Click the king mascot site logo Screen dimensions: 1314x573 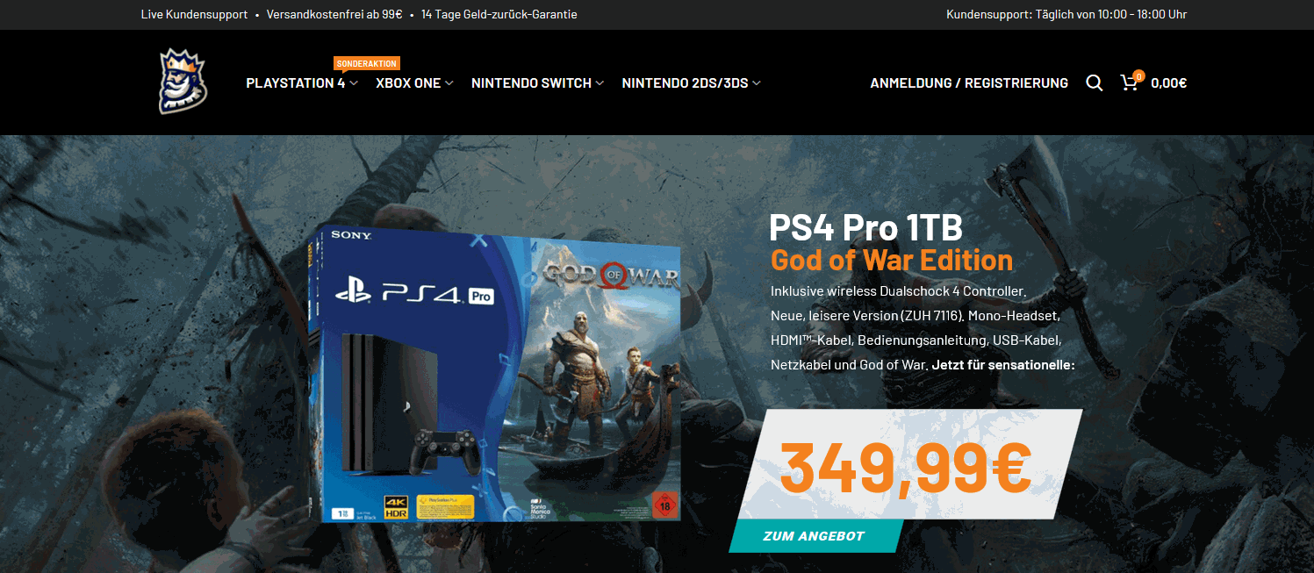click(182, 82)
